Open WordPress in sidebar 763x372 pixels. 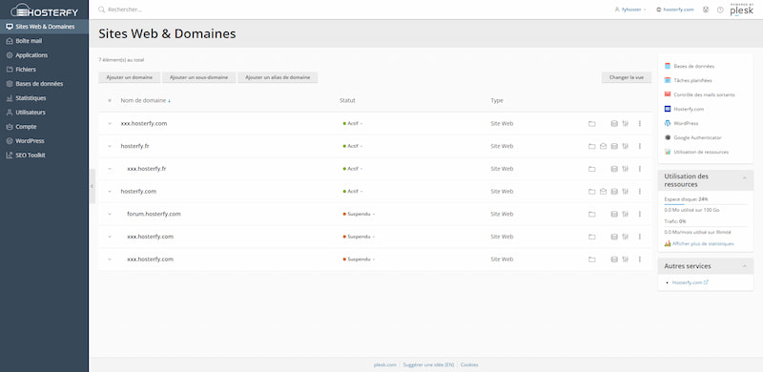(x=44, y=141)
